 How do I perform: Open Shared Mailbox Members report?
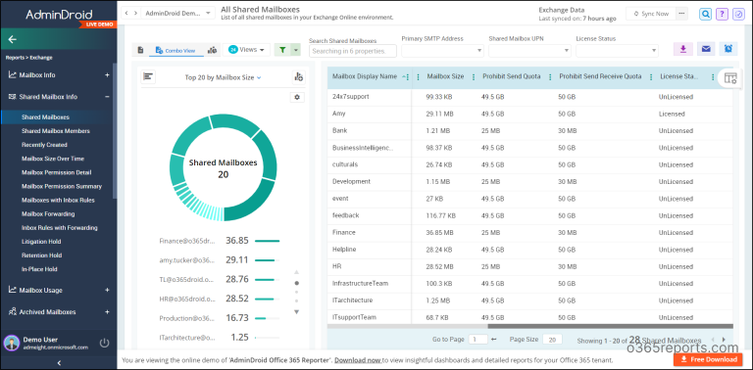56,131
